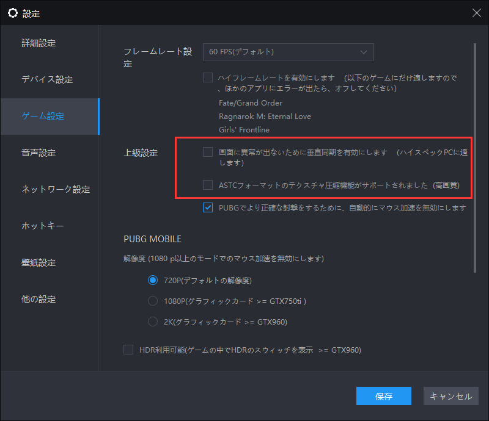Image resolution: width=489 pixels, height=421 pixels.
Task: Click the キャンセル cancel button
Action: pyautogui.click(x=450, y=396)
